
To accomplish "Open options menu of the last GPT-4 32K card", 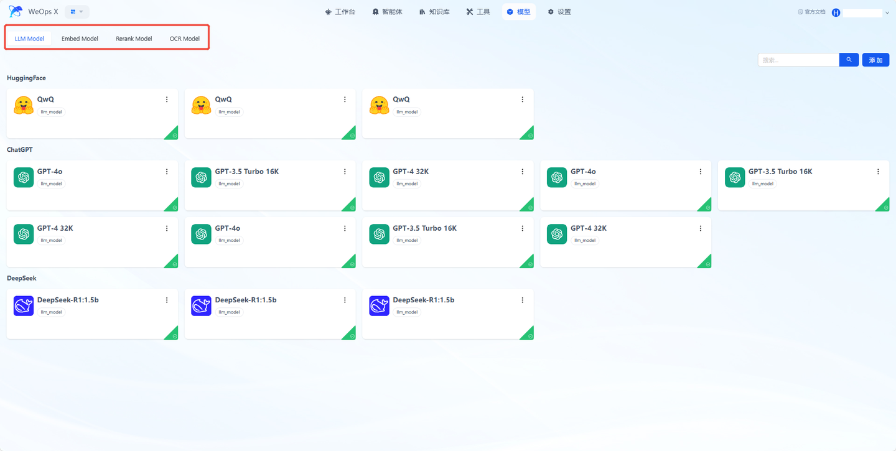I will [x=700, y=228].
